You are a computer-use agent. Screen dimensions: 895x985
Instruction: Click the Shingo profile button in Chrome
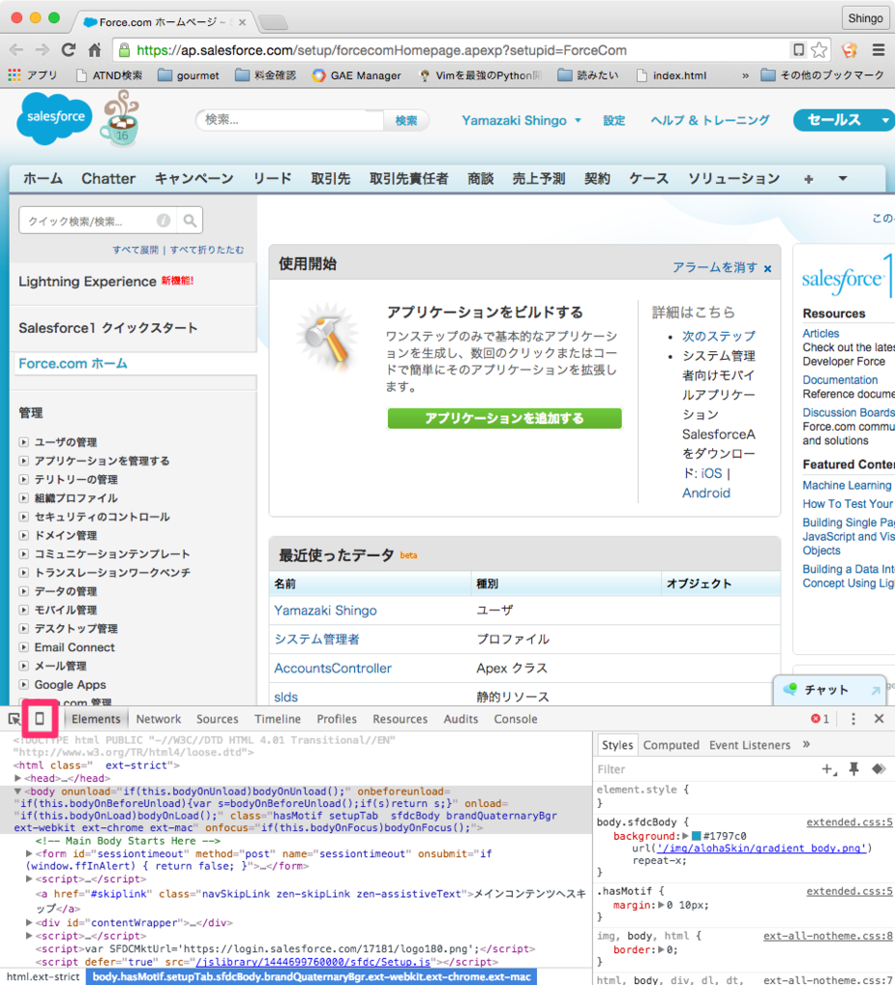point(865,18)
